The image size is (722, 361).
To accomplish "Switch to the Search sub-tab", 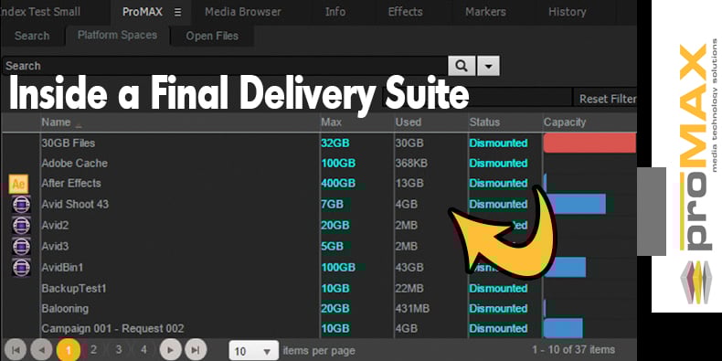I will (32, 36).
